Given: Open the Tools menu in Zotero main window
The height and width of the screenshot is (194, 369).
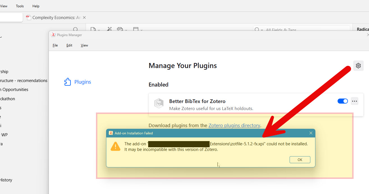Looking at the screenshot, I should point(20,6).
